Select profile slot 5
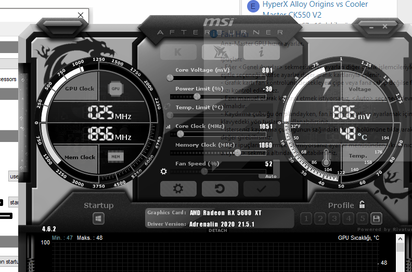The height and width of the screenshot is (272, 412). pyautogui.click(x=363, y=218)
